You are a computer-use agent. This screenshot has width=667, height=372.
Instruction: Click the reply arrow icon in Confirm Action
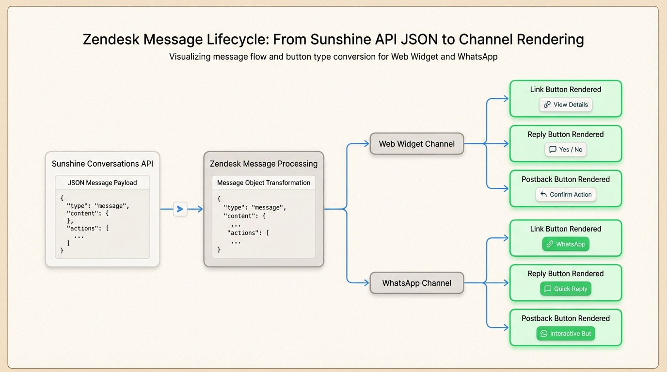click(x=543, y=195)
